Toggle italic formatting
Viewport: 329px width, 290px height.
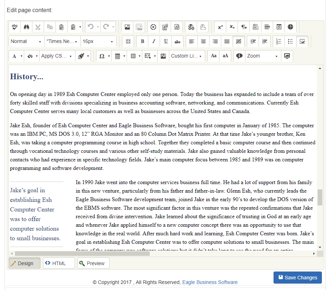point(154,42)
